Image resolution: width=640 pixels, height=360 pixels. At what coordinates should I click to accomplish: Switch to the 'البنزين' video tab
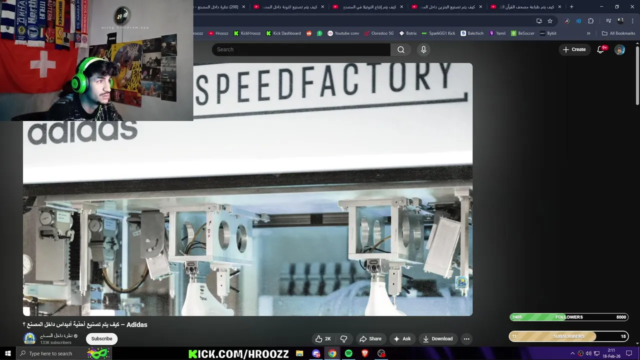pyautogui.click(x=447, y=7)
